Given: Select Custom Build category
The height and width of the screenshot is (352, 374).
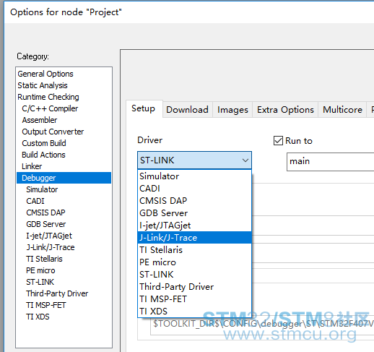Looking at the screenshot, I should 44,143.
